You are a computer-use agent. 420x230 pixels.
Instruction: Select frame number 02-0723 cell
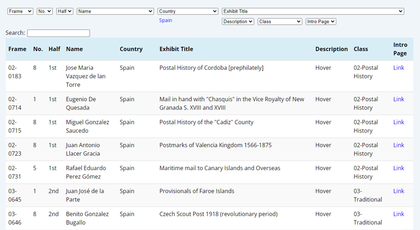[15, 149]
